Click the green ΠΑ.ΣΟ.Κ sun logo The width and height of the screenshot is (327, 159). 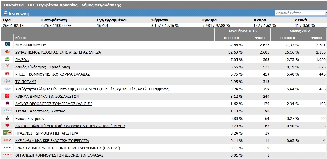pos(7,59)
